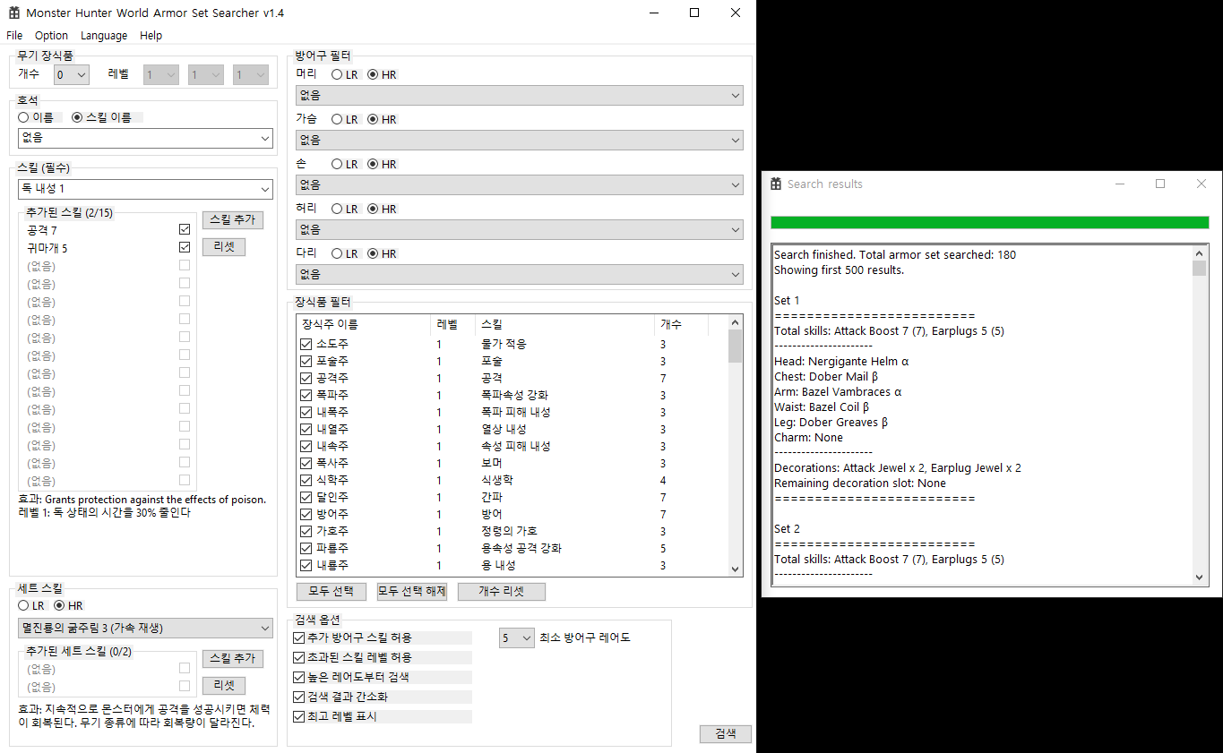Screen dimensions: 1223x753
Task: Click the decoration list scroll down arrow
Action: click(735, 569)
